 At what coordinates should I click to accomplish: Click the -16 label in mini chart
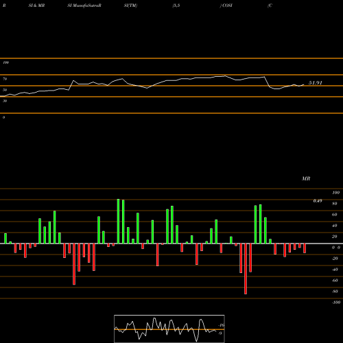(222, 325)
